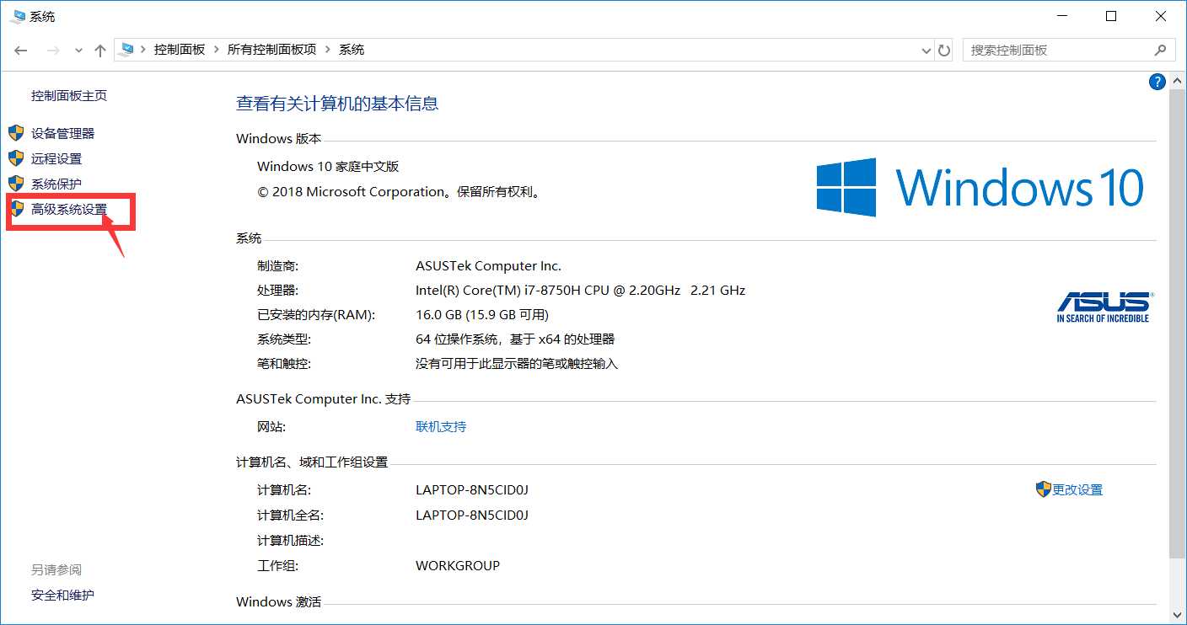
Task: Select 计算机全名 value LAPTOP-8N5CID0J
Action: coord(472,515)
